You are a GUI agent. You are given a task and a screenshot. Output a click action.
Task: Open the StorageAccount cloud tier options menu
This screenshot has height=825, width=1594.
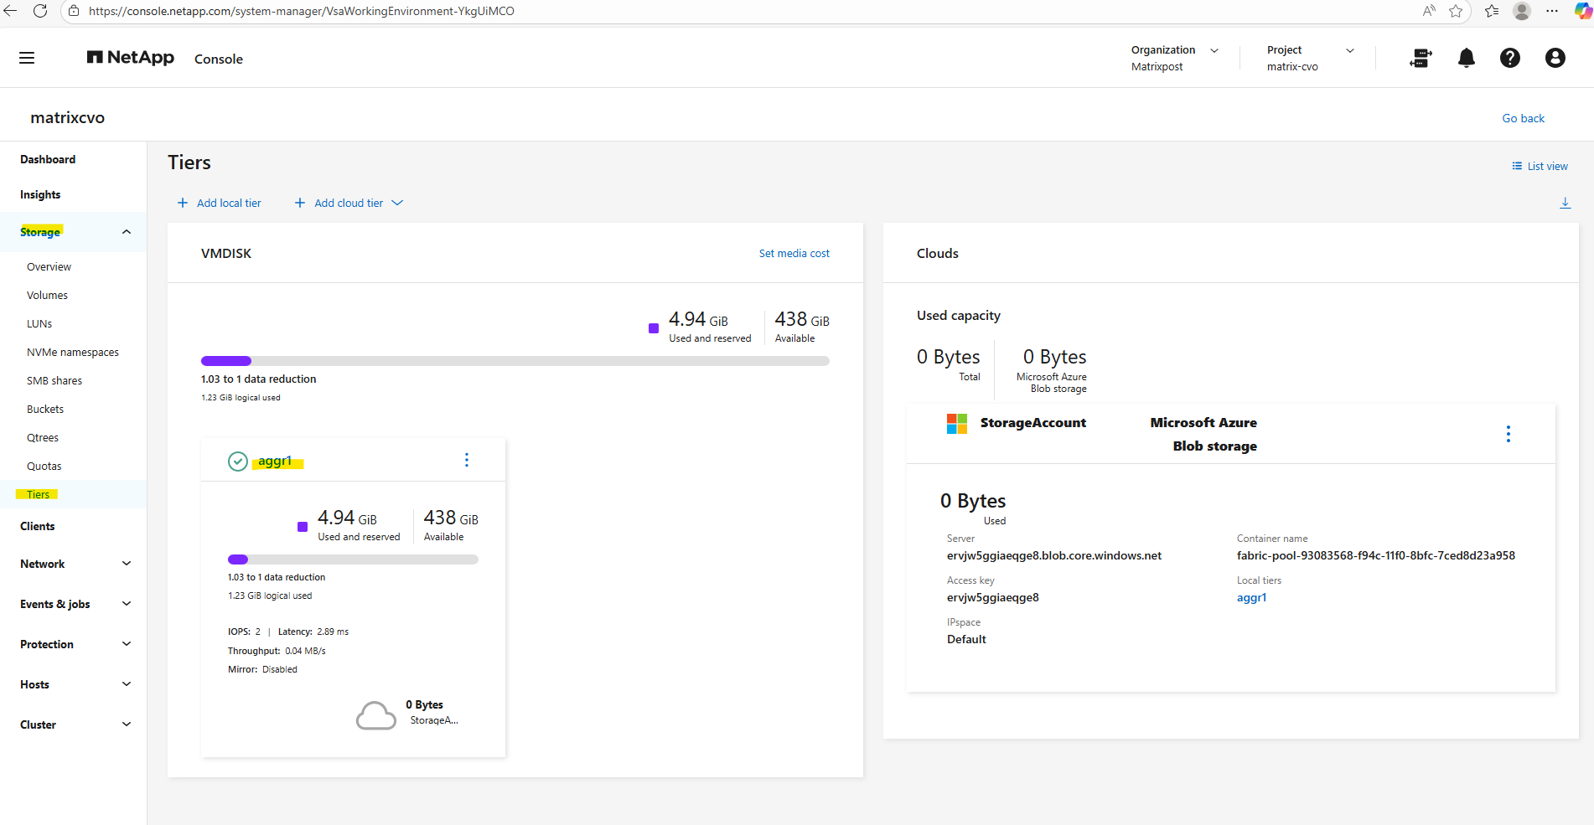point(1508,434)
